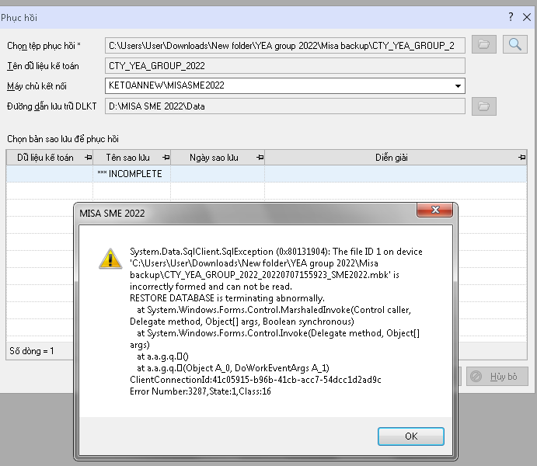Viewport: 537px width, 466px height.
Task: Pin the Dữ liệu kế toán column
Action: [89, 158]
